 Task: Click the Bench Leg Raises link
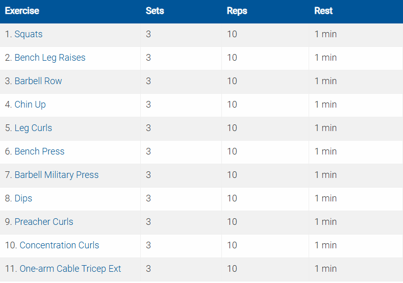pos(50,58)
